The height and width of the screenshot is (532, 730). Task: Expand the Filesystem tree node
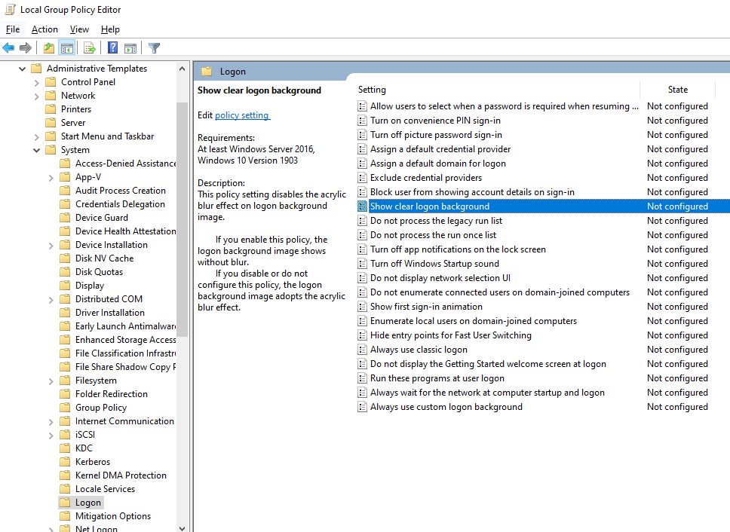pyautogui.click(x=51, y=381)
